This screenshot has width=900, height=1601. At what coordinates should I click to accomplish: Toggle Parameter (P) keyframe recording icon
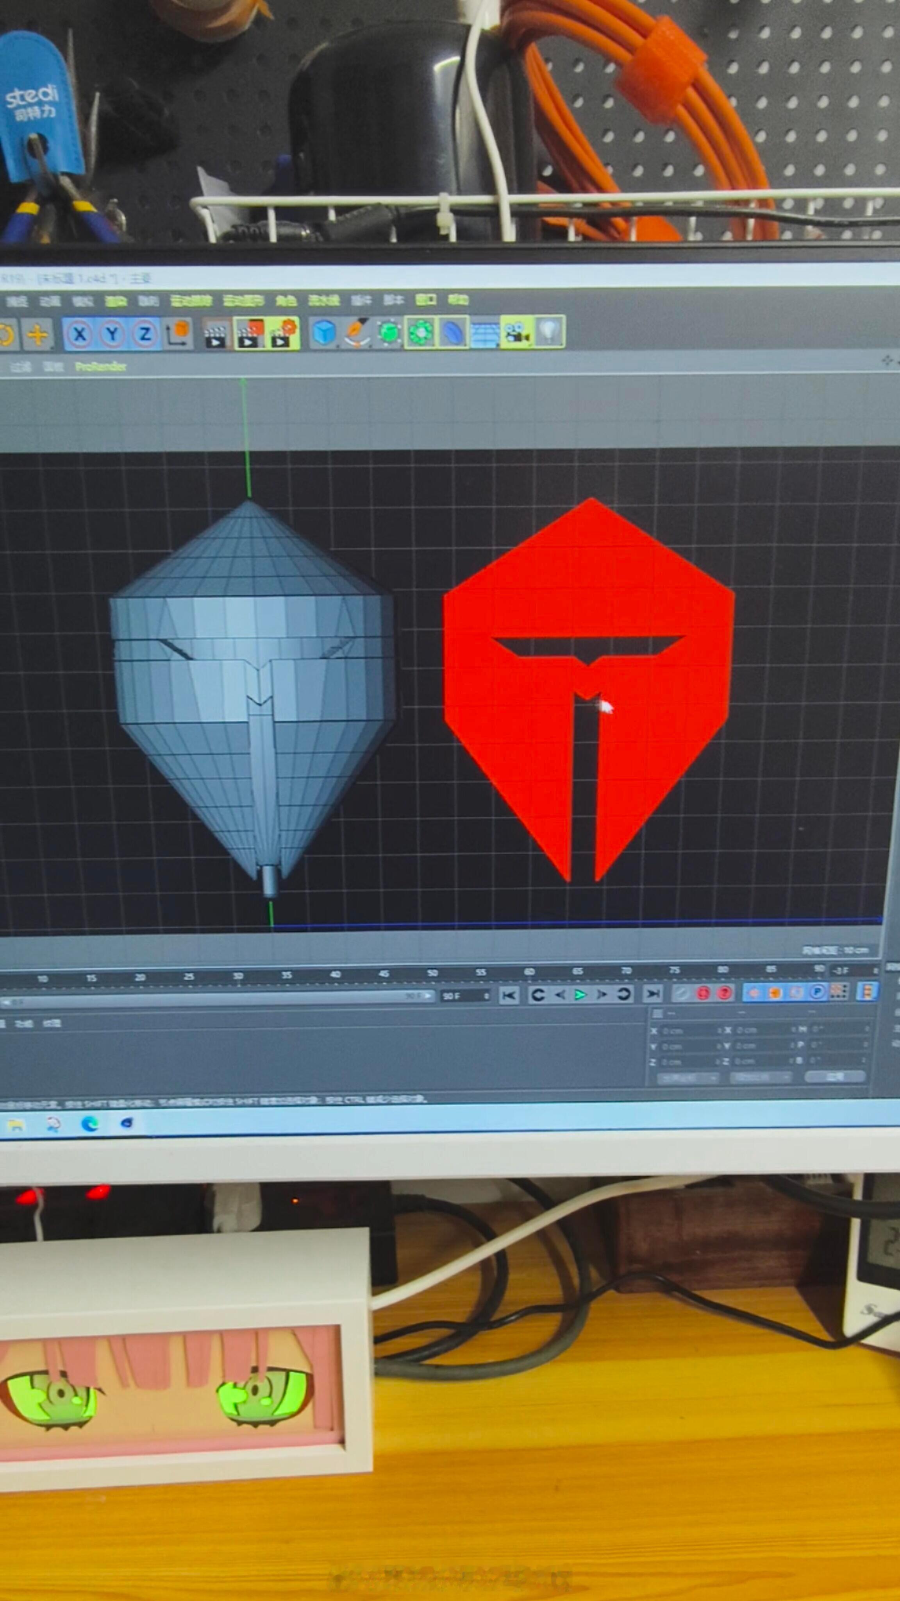[x=818, y=991]
